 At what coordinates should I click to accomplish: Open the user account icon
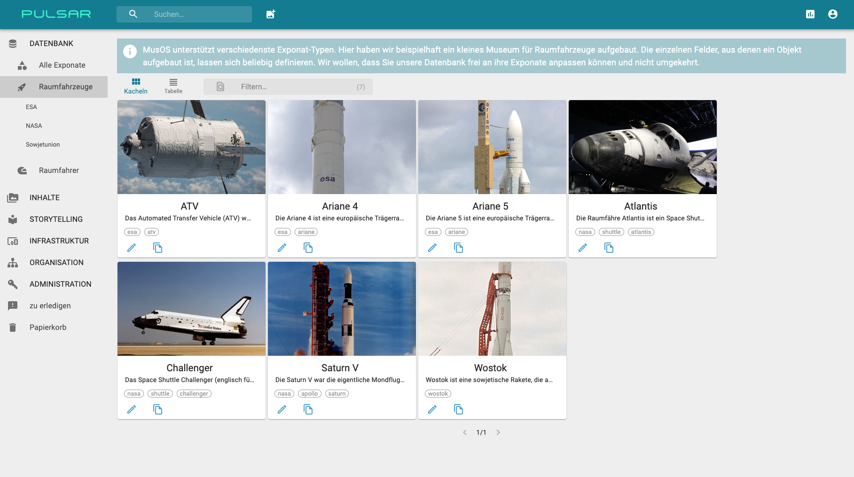(x=833, y=14)
